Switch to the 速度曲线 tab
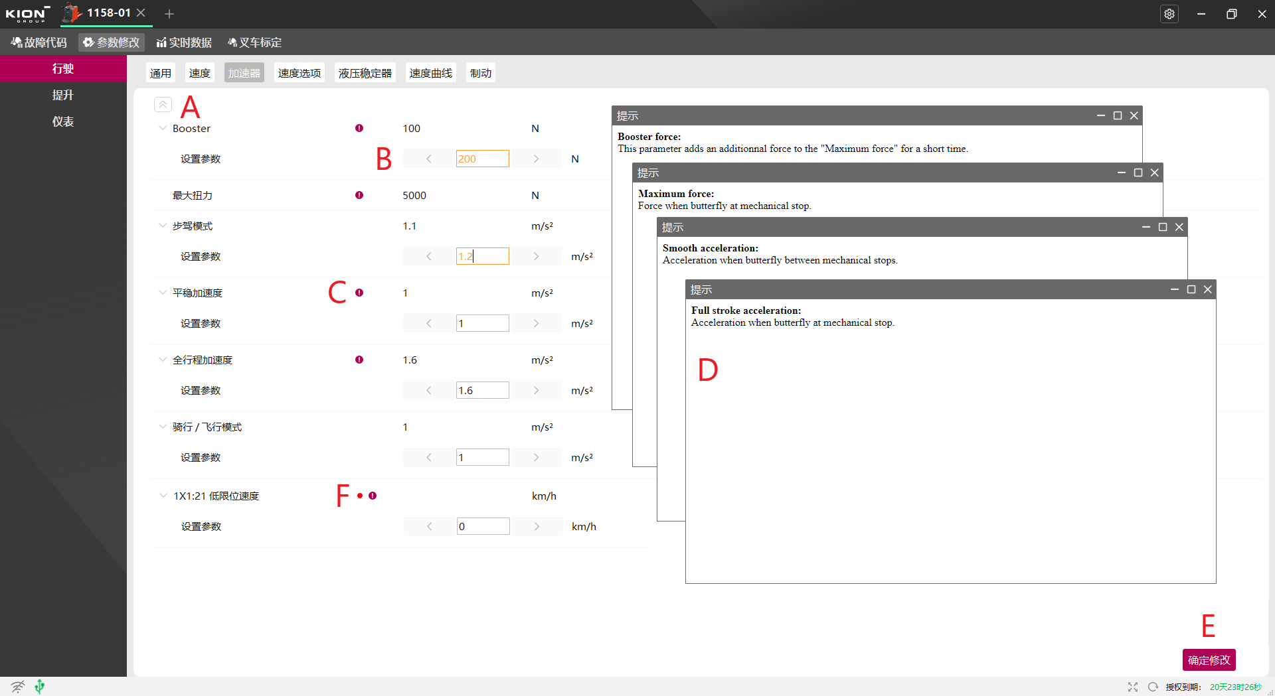Viewport: 1275px width, 696px height. tap(430, 73)
